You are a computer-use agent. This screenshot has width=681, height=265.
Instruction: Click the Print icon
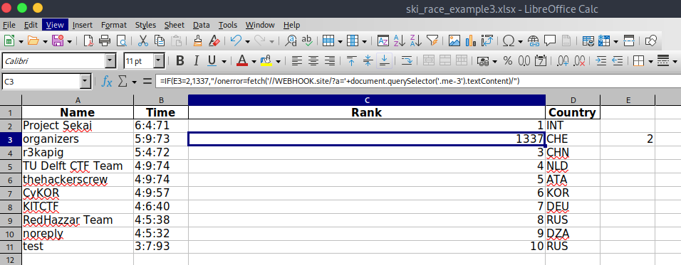(105, 41)
